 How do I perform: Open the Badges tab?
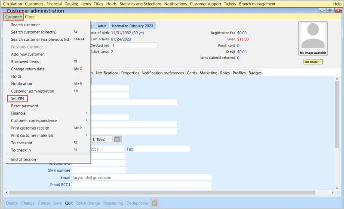pyautogui.click(x=255, y=73)
